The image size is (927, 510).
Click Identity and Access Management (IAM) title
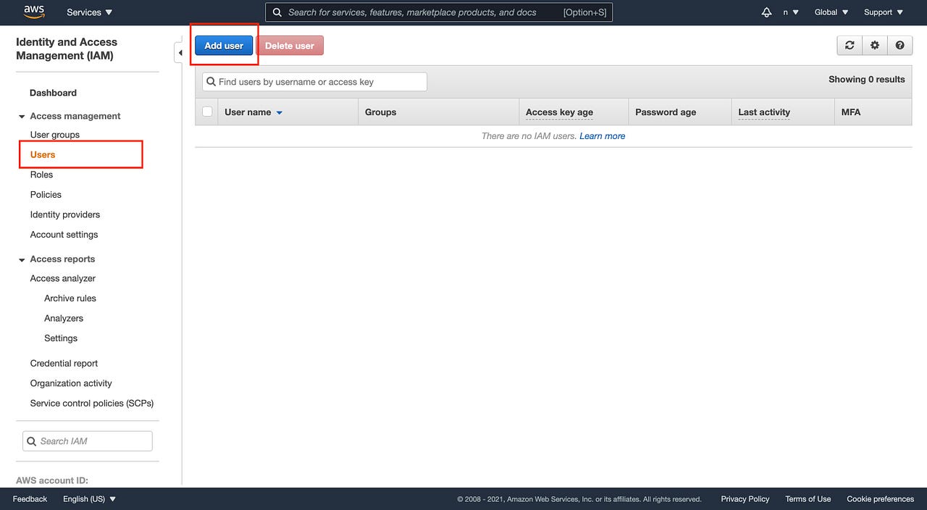pos(67,49)
